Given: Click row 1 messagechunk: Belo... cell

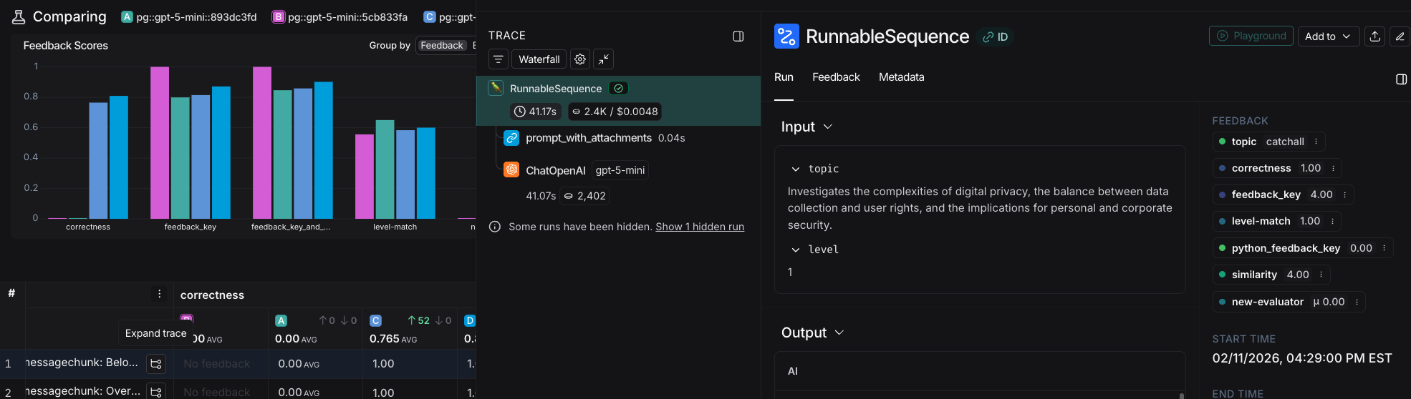Looking at the screenshot, I should coord(82,363).
